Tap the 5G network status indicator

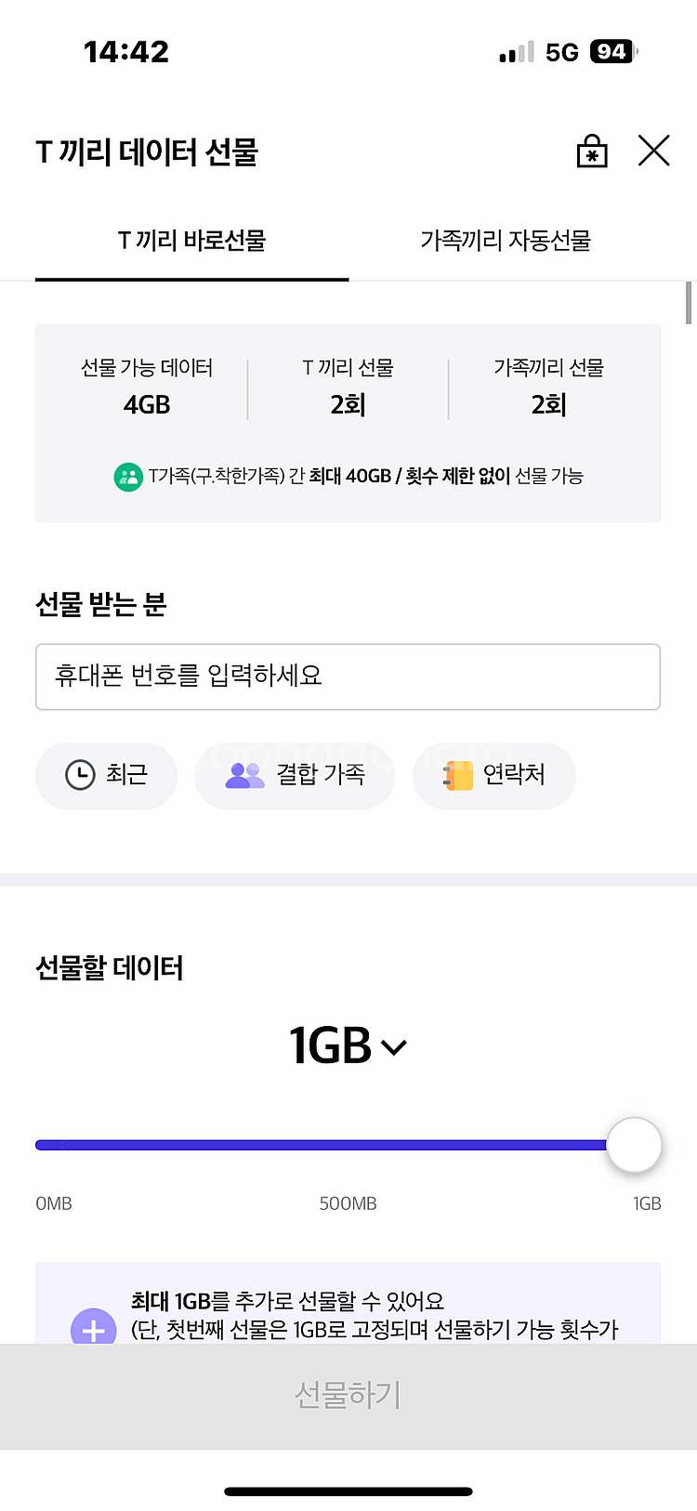pyautogui.click(x=561, y=52)
